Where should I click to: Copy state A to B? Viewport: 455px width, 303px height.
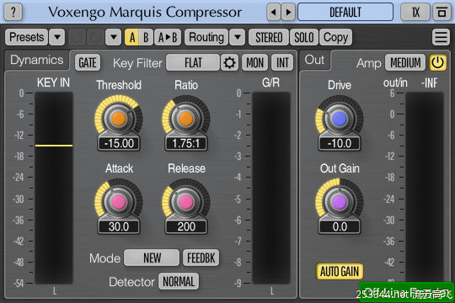click(168, 37)
